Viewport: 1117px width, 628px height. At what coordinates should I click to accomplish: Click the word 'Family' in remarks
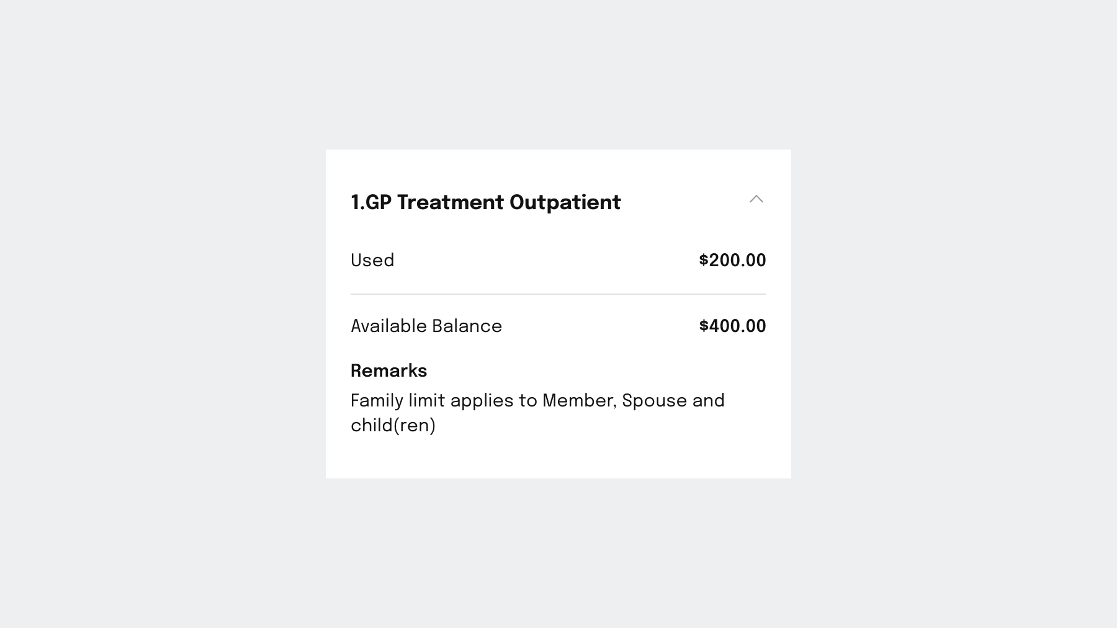(x=377, y=401)
